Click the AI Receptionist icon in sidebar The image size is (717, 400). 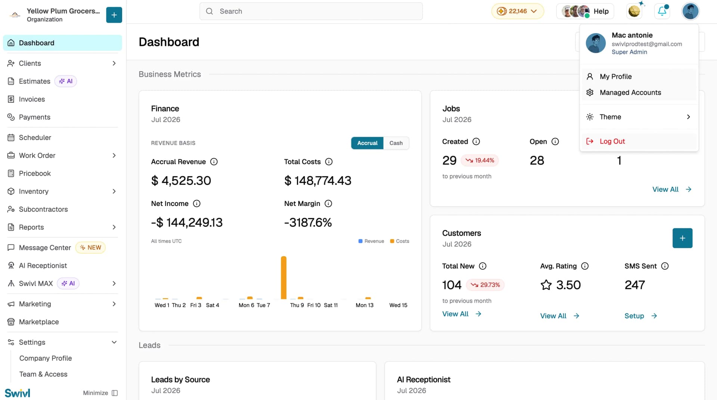tap(11, 266)
